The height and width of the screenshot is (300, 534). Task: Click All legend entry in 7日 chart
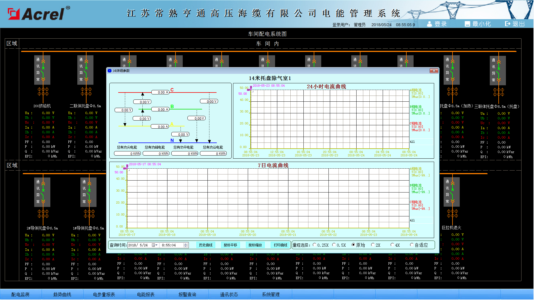pos(412,220)
